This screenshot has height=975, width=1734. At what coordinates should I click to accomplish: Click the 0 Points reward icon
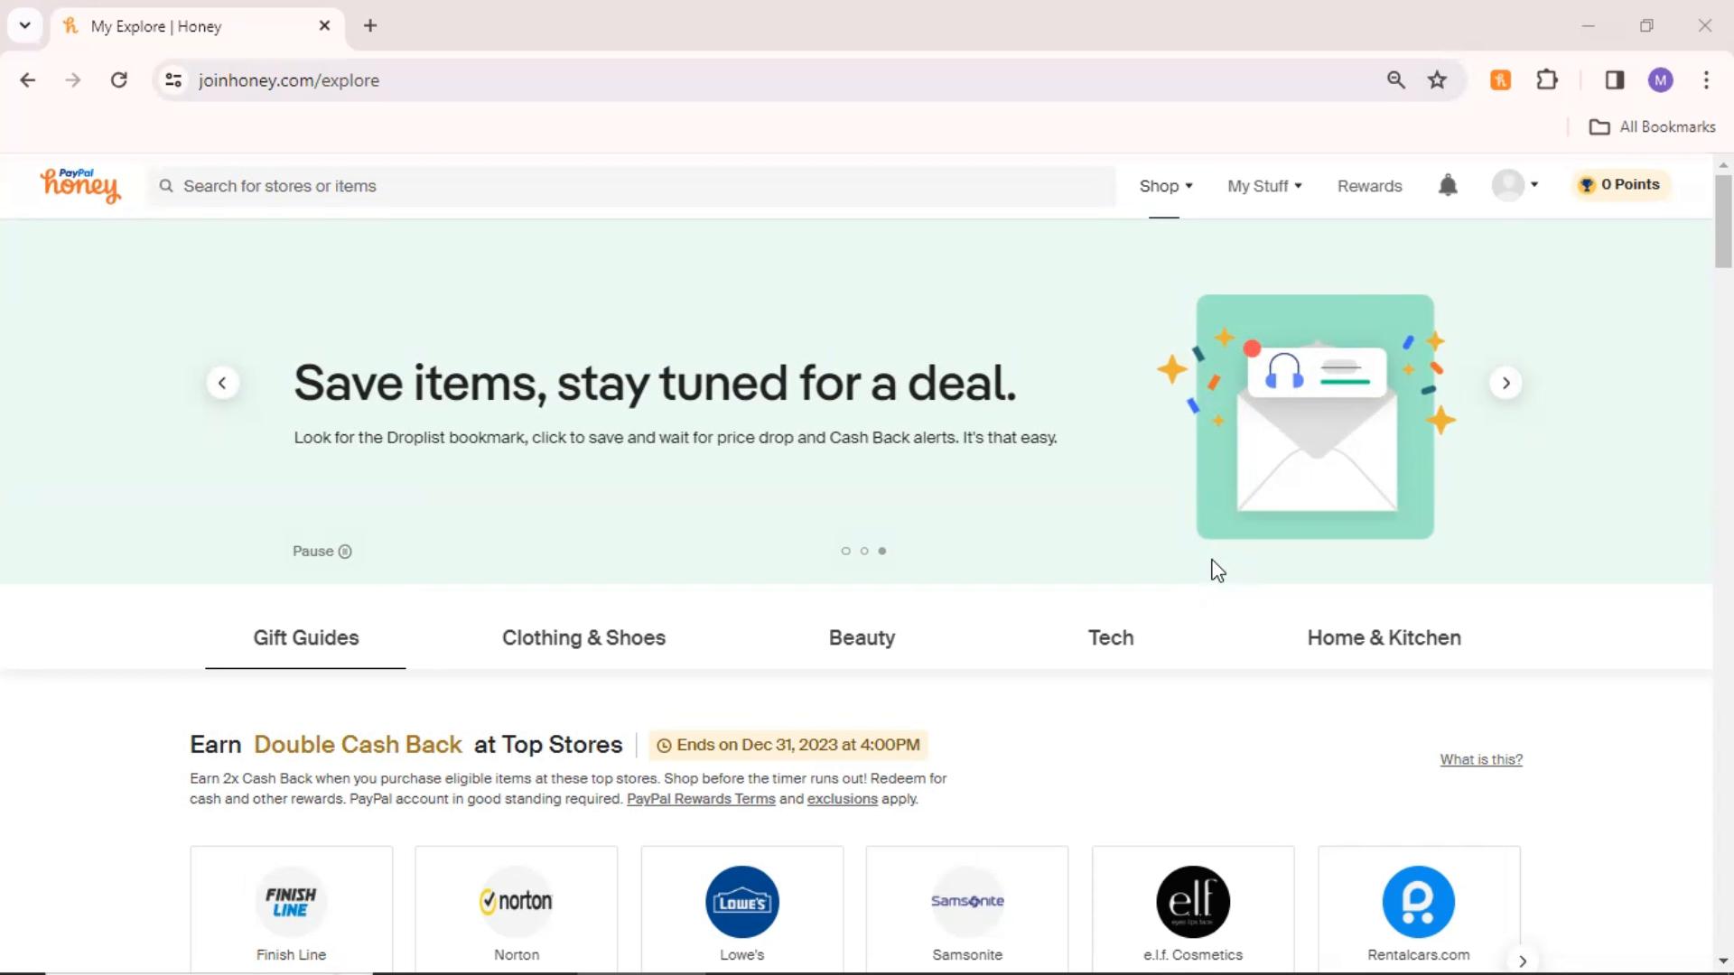(x=1622, y=184)
